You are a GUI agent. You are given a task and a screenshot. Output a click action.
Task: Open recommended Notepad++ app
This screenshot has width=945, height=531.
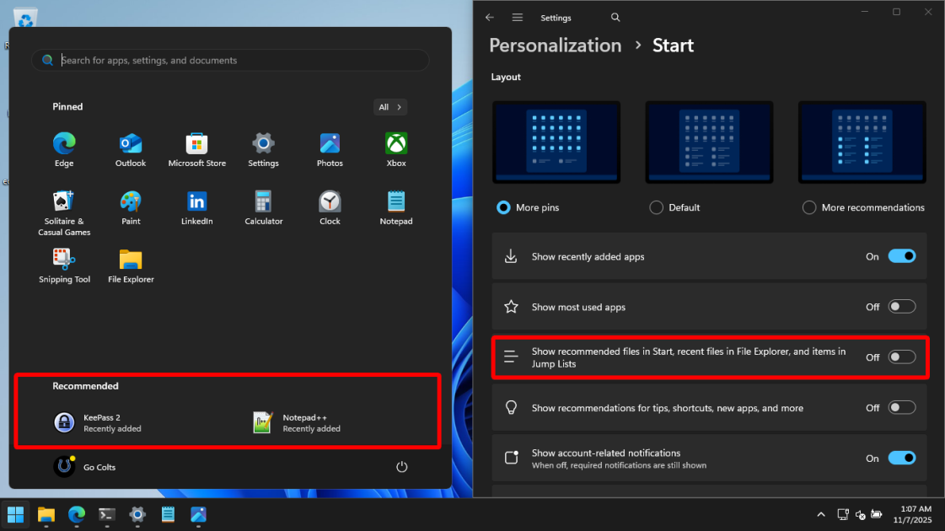(x=297, y=422)
